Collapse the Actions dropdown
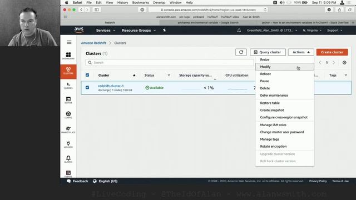Viewport: 356px width, 200px height. tap(301, 52)
